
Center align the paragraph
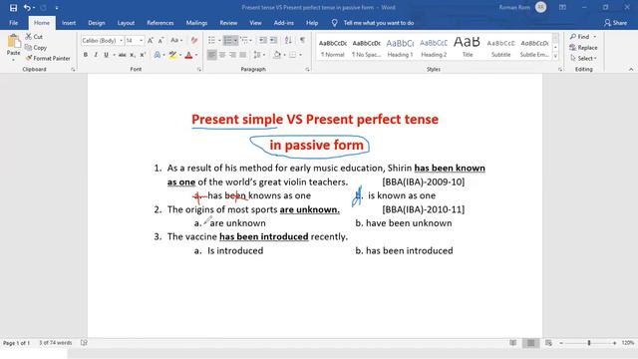(222, 55)
